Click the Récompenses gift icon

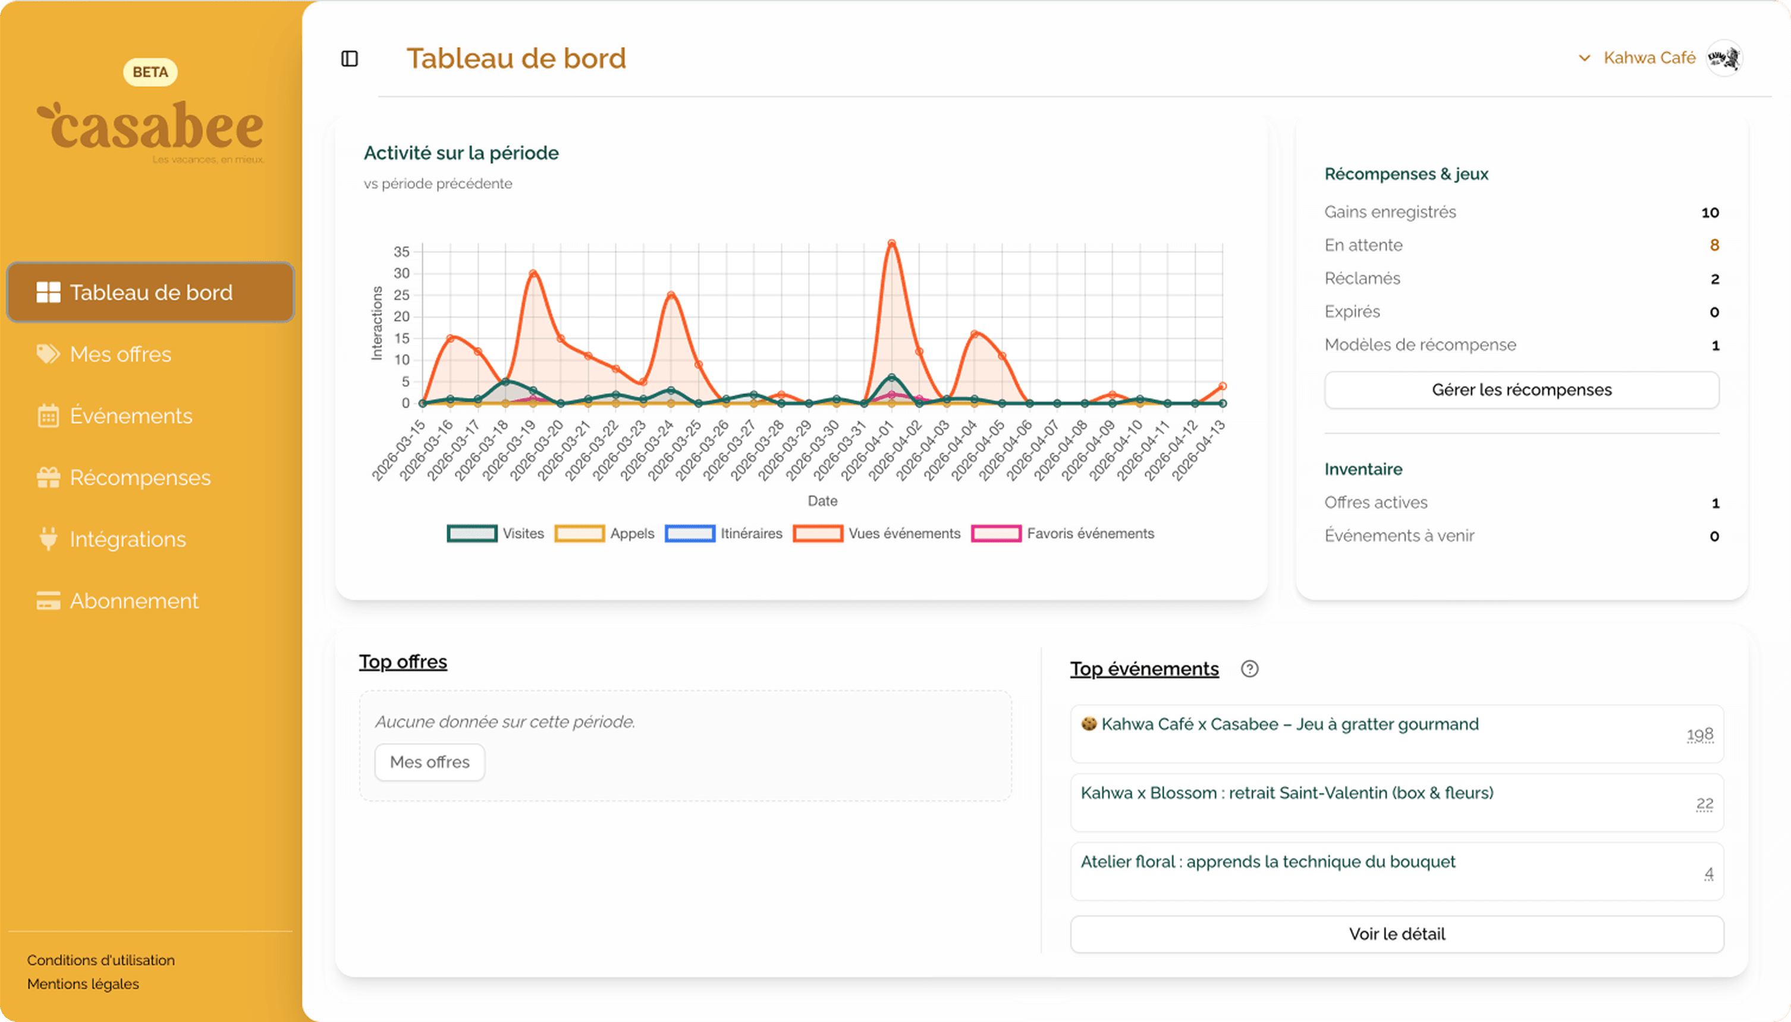[48, 477]
